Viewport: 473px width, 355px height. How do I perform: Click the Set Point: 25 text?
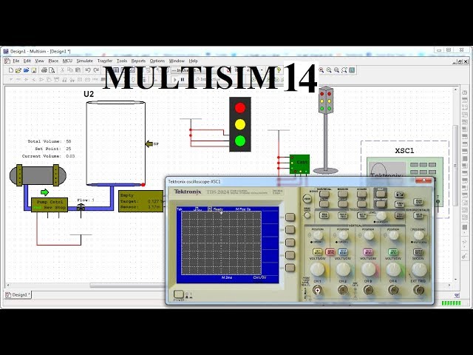(52, 149)
